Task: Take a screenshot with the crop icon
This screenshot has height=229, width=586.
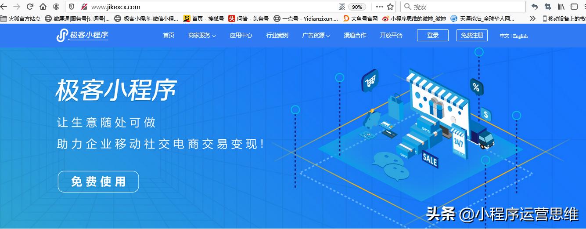Action: [547, 7]
